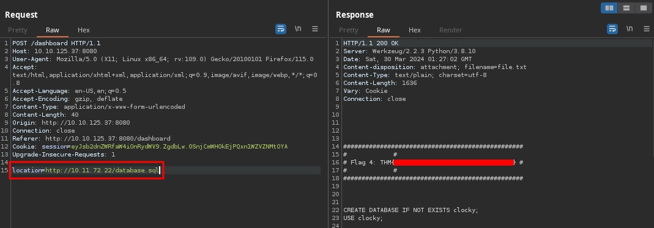Toggle word wrap icon in Request pane

pyautogui.click(x=281, y=29)
